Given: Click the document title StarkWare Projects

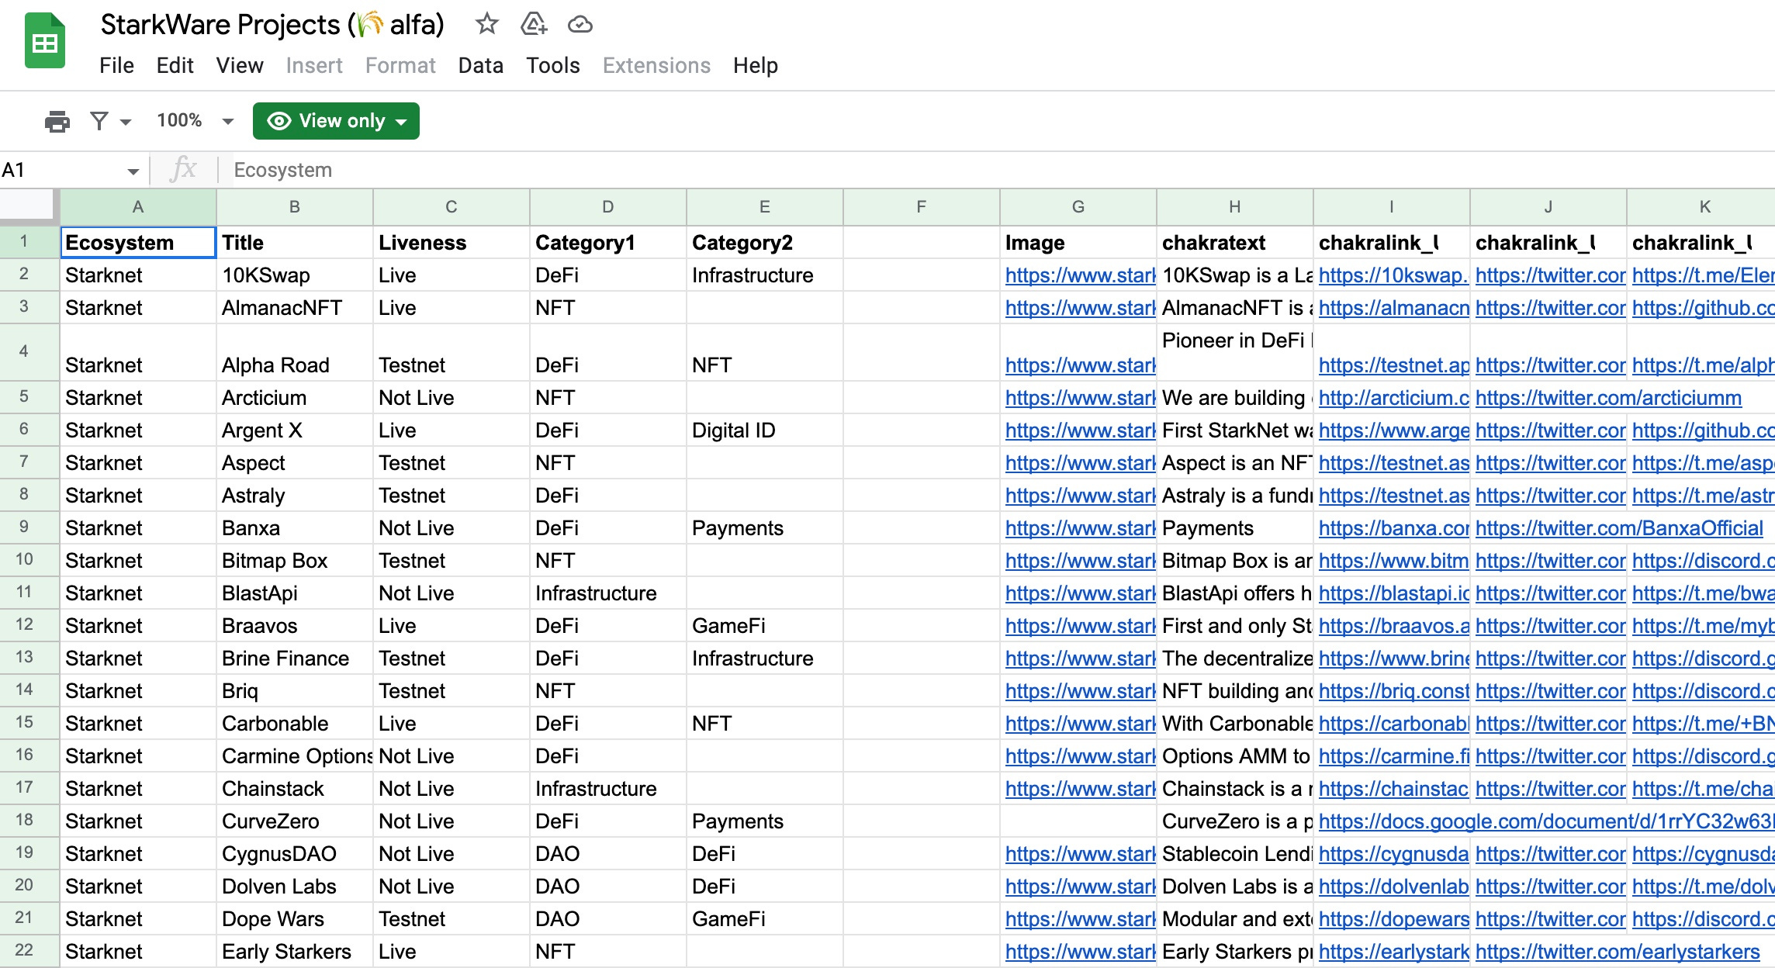Looking at the screenshot, I should [x=272, y=25].
